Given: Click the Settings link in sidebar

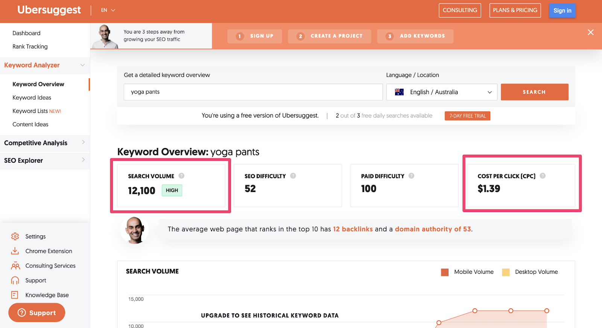Looking at the screenshot, I should pos(35,236).
